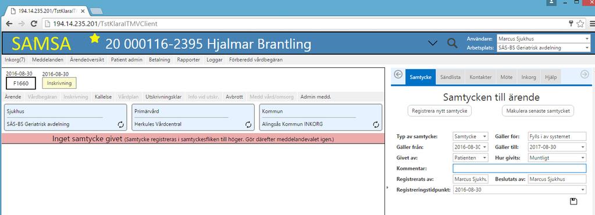Switch to the Samtycke tab
This screenshot has width=595, height=215.
pos(421,77)
